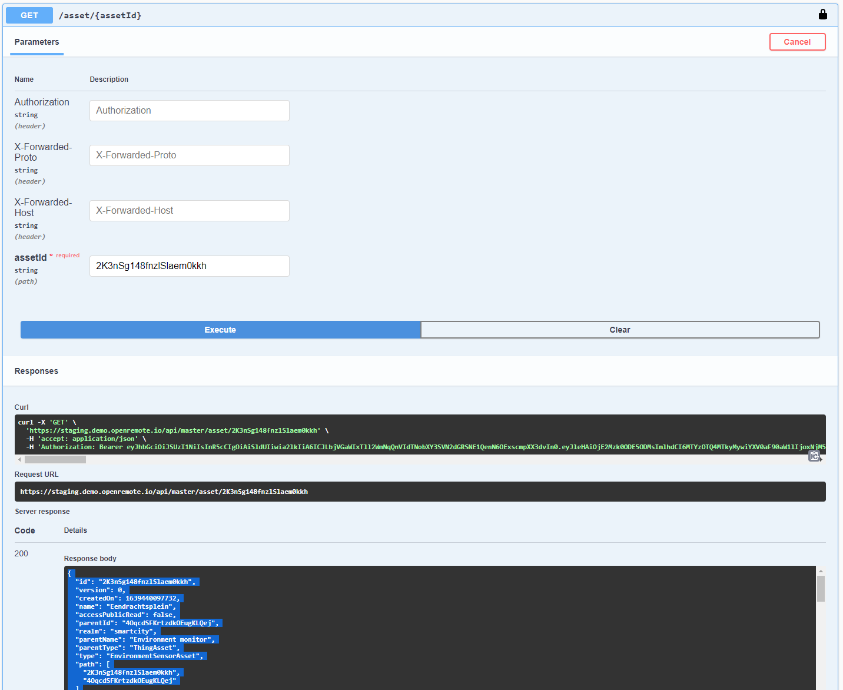Click the curl scrollbar left arrow
This screenshot has width=843, height=690.
[x=19, y=459]
